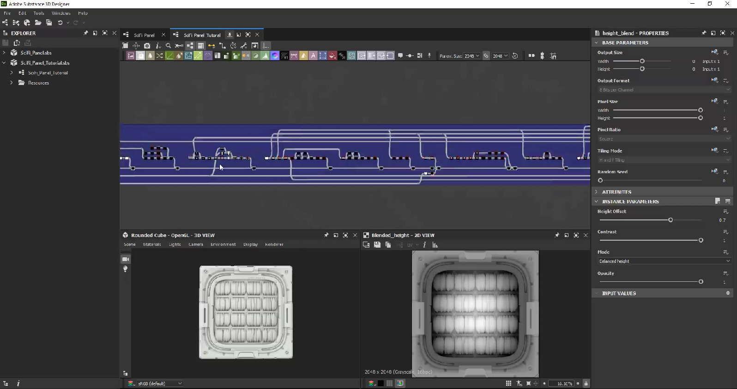
Task: Expand the SciFi_Panel.sbs package
Action: tap(4, 53)
